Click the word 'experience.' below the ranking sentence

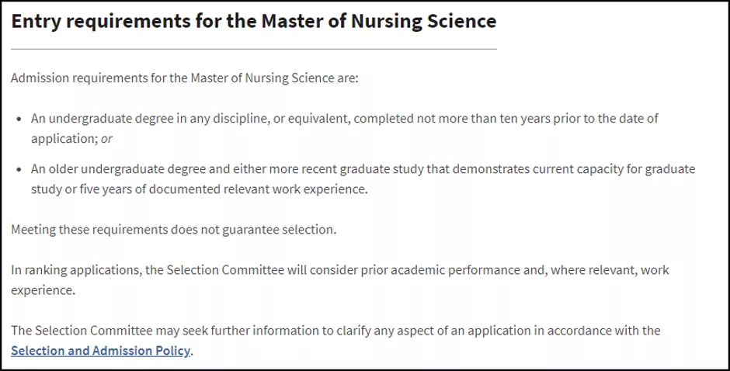pyautogui.click(x=43, y=290)
